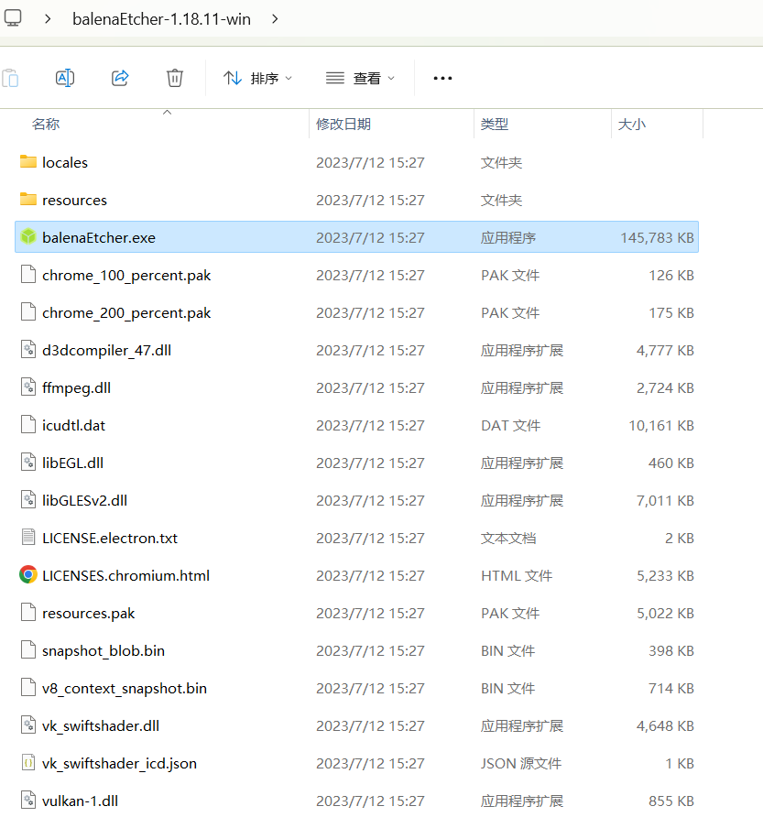Open the 排序 sort dropdown

click(258, 79)
